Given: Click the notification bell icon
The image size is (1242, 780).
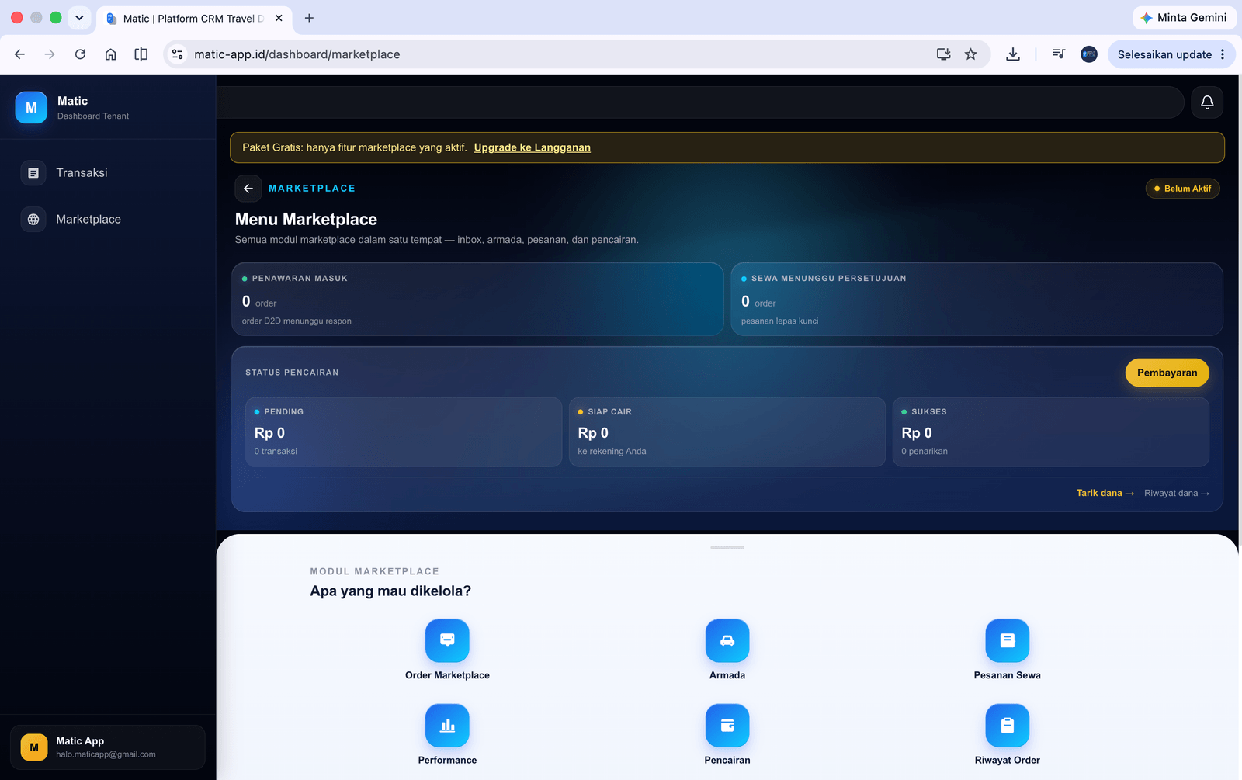Looking at the screenshot, I should 1207,102.
